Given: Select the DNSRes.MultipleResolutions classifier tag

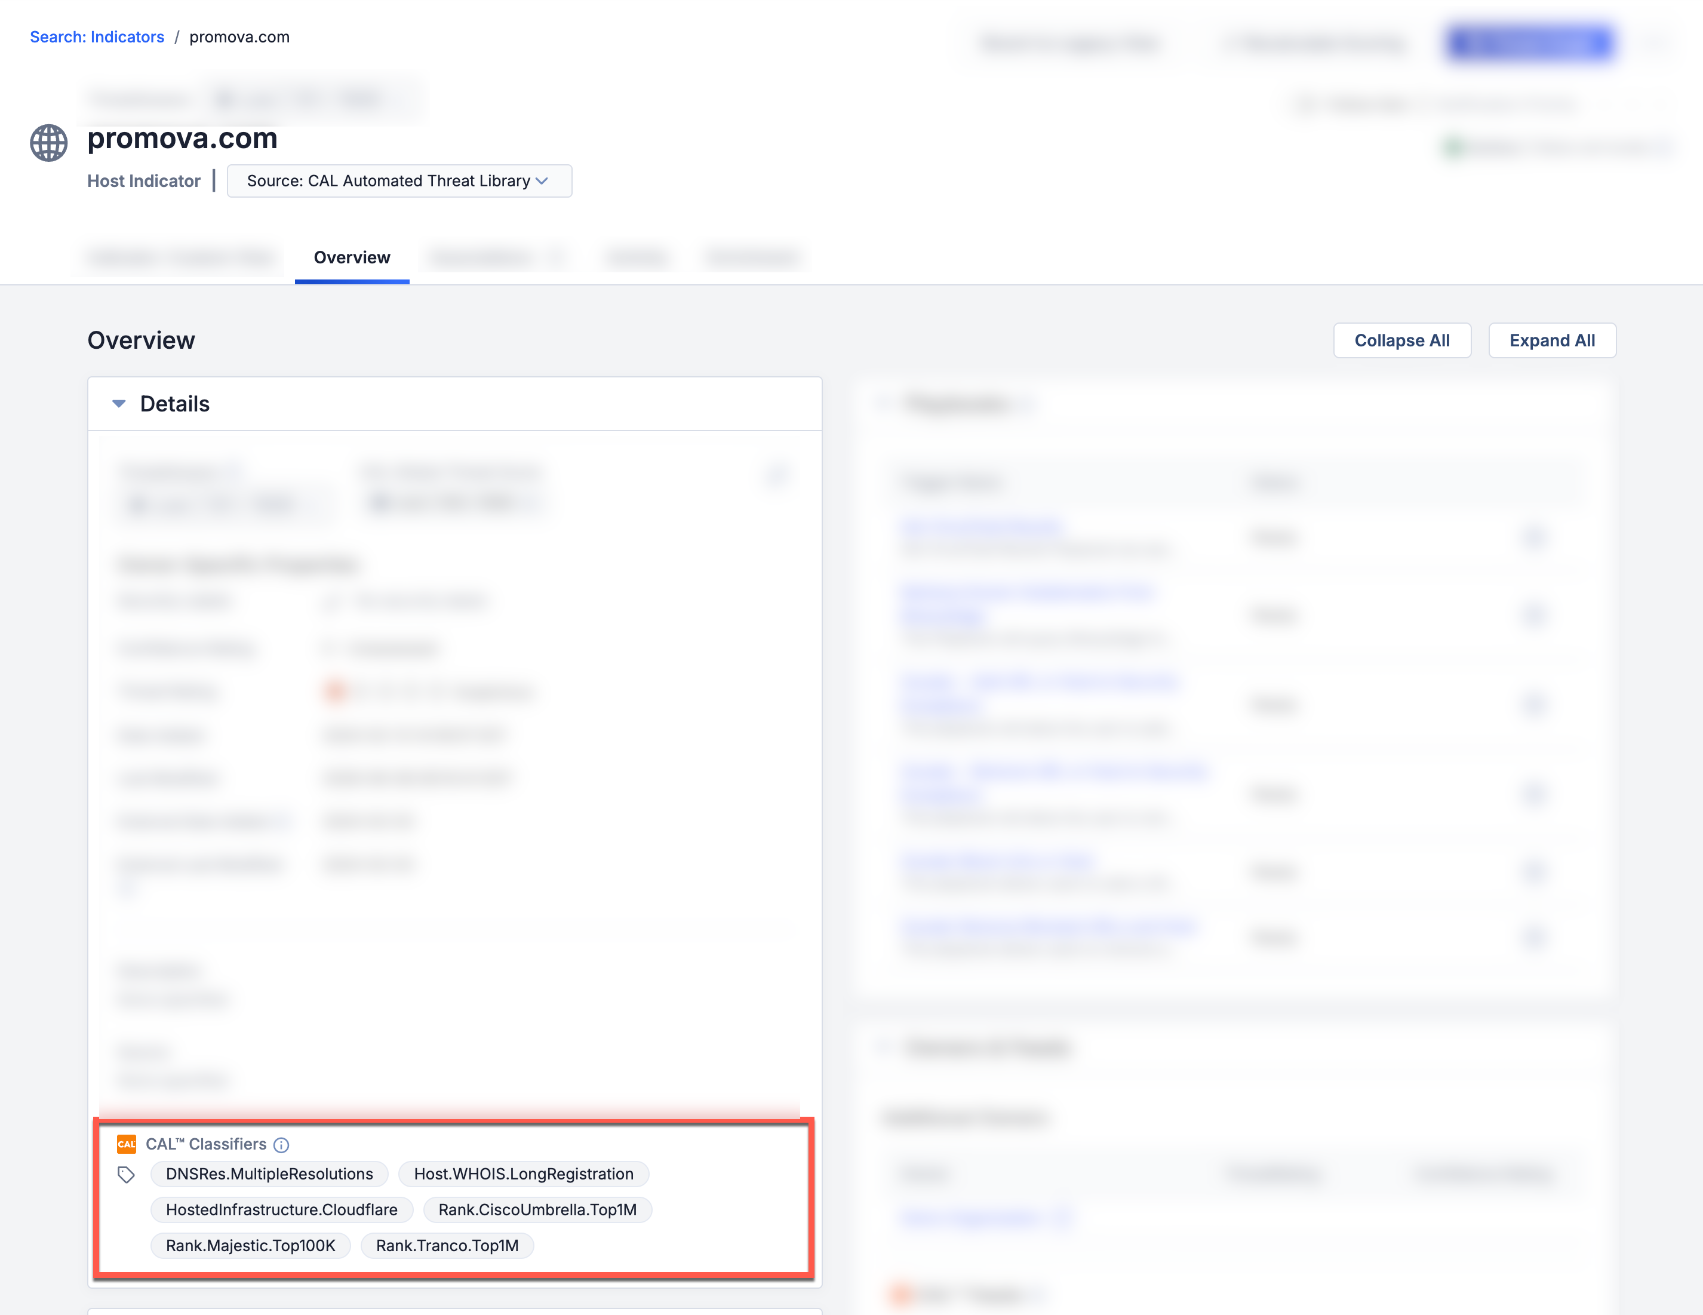Looking at the screenshot, I should [269, 1174].
